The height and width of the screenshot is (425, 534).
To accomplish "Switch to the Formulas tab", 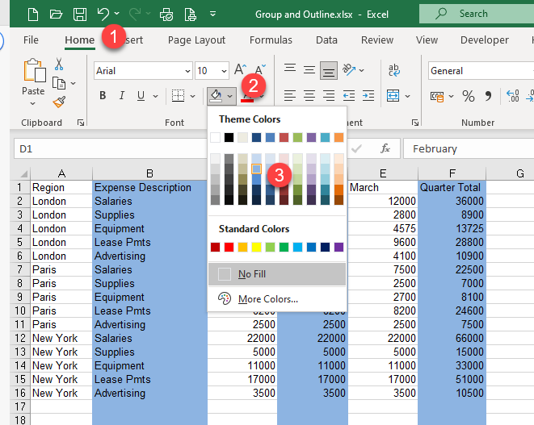I will tap(271, 40).
